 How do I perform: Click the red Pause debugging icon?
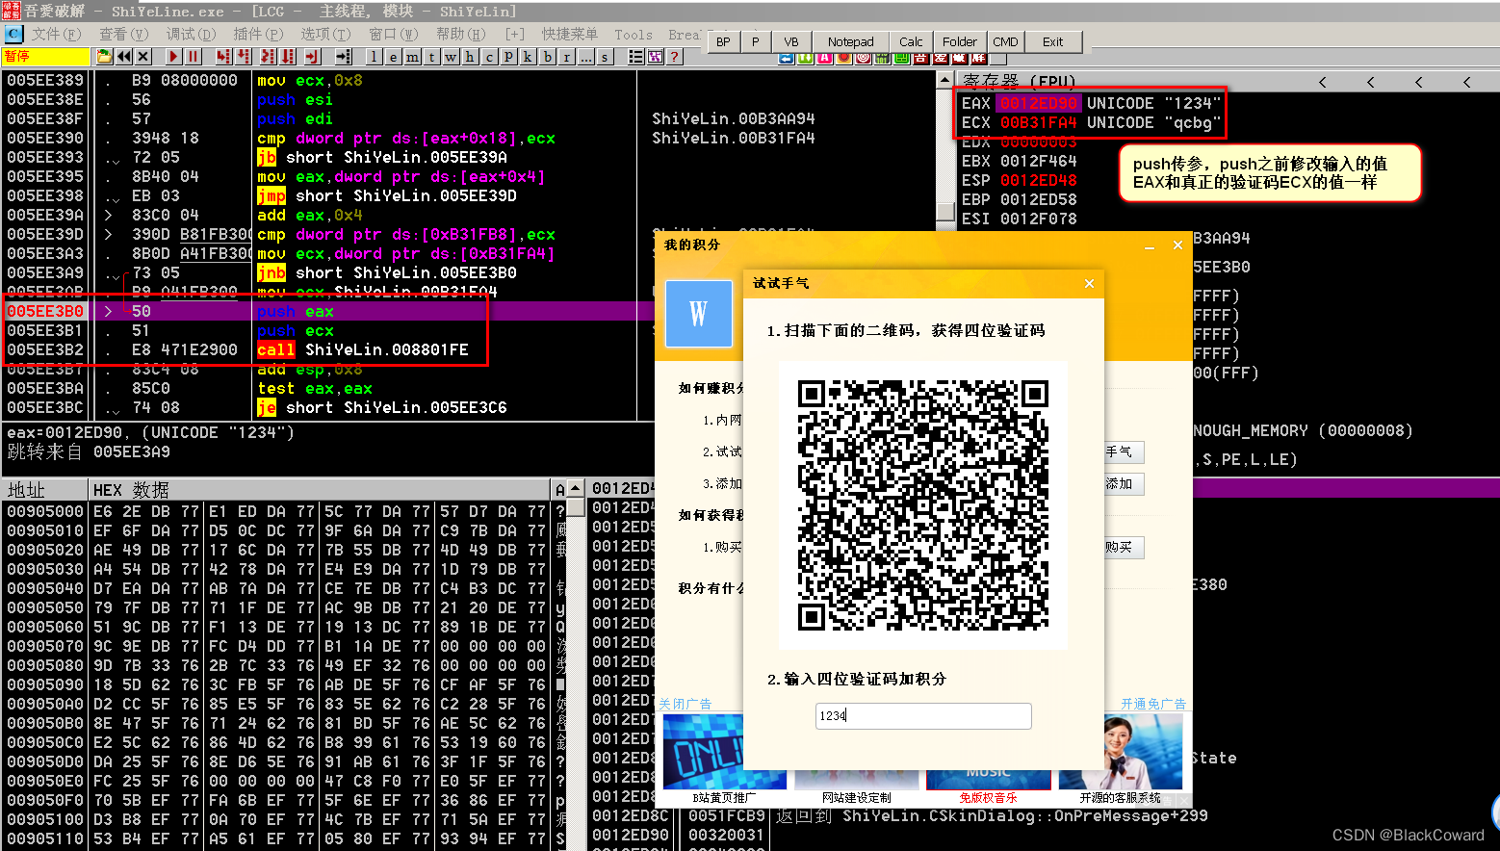193,57
